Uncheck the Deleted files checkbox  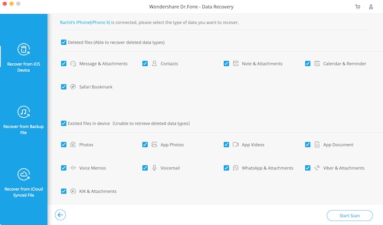point(63,42)
